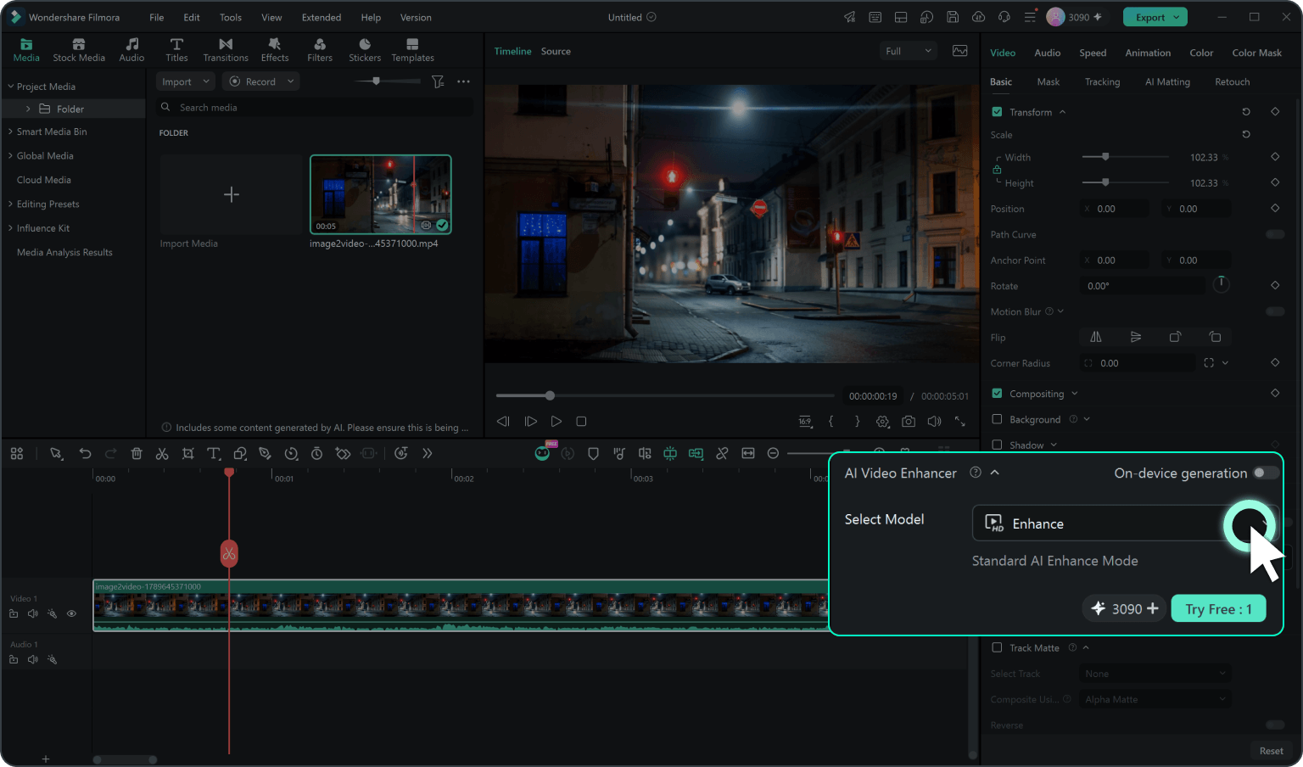Open the Templates panel

point(412,50)
